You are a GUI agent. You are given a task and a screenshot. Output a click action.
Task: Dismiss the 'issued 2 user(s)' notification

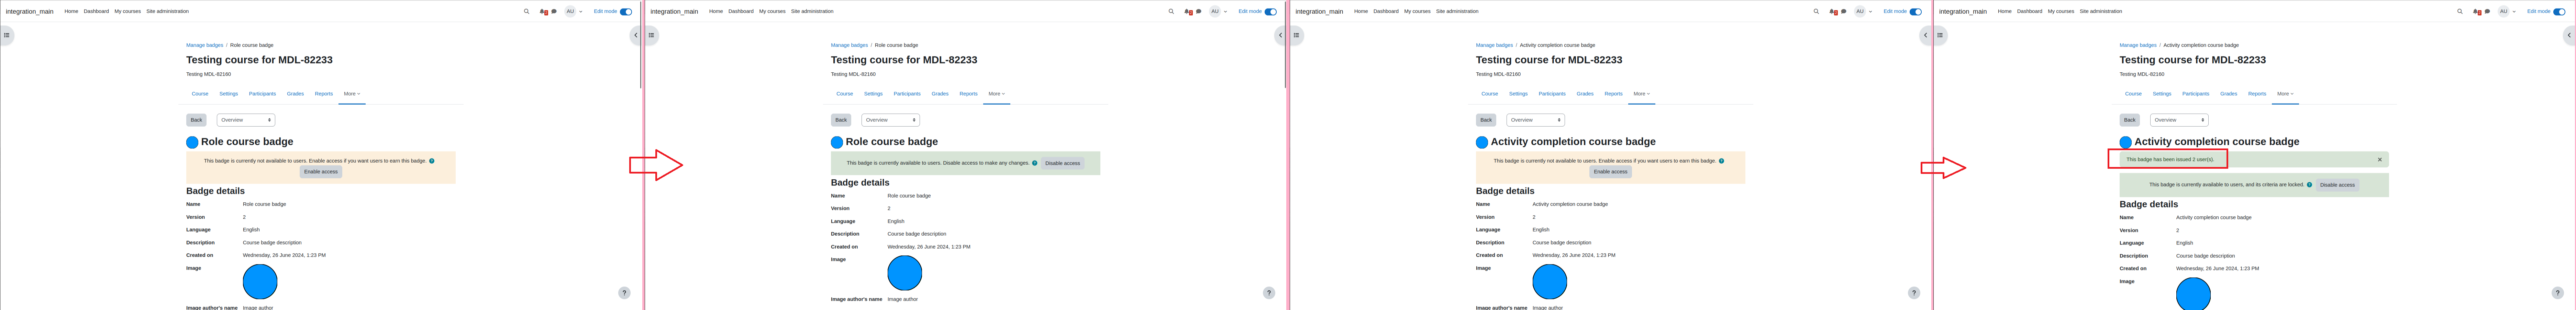tap(2380, 159)
